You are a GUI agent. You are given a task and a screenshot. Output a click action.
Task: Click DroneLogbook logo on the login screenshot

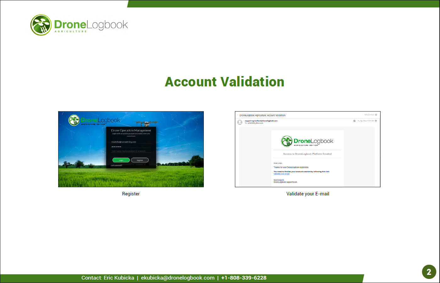[94, 120]
